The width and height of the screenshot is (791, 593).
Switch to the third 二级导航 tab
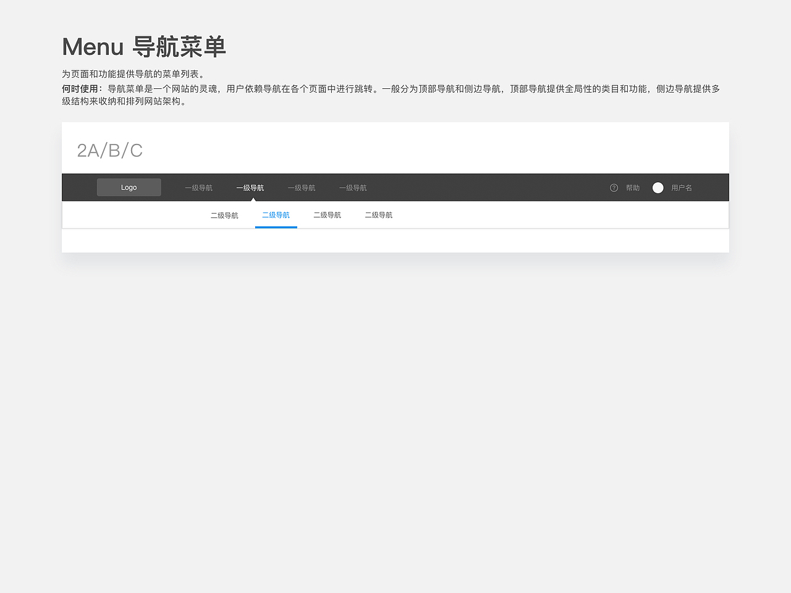(328, 215)
